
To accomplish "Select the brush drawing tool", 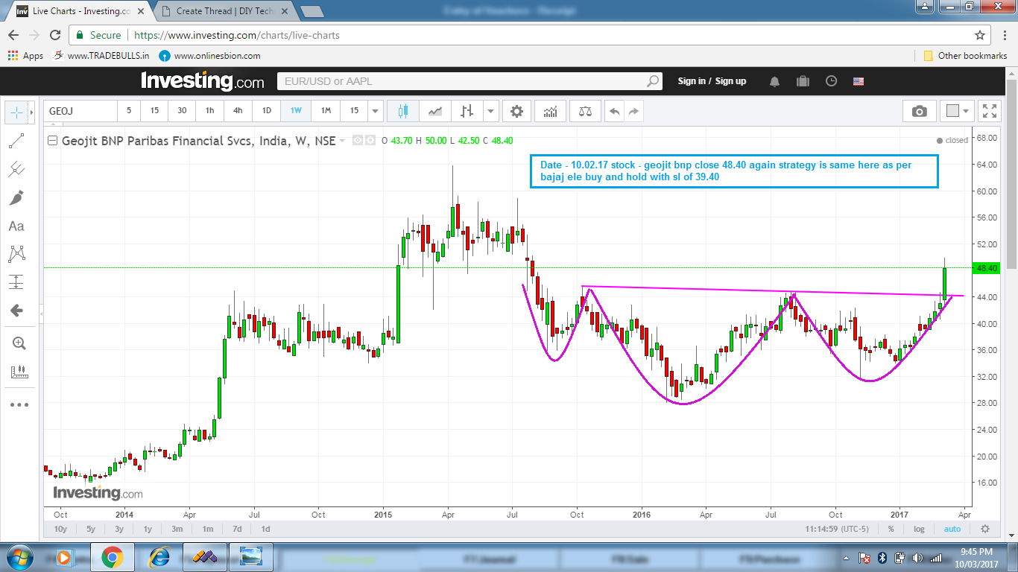I will (16, 197).
